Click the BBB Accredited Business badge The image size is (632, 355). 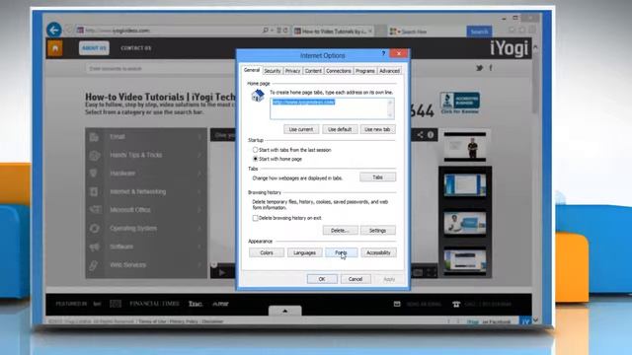(460, 103)
